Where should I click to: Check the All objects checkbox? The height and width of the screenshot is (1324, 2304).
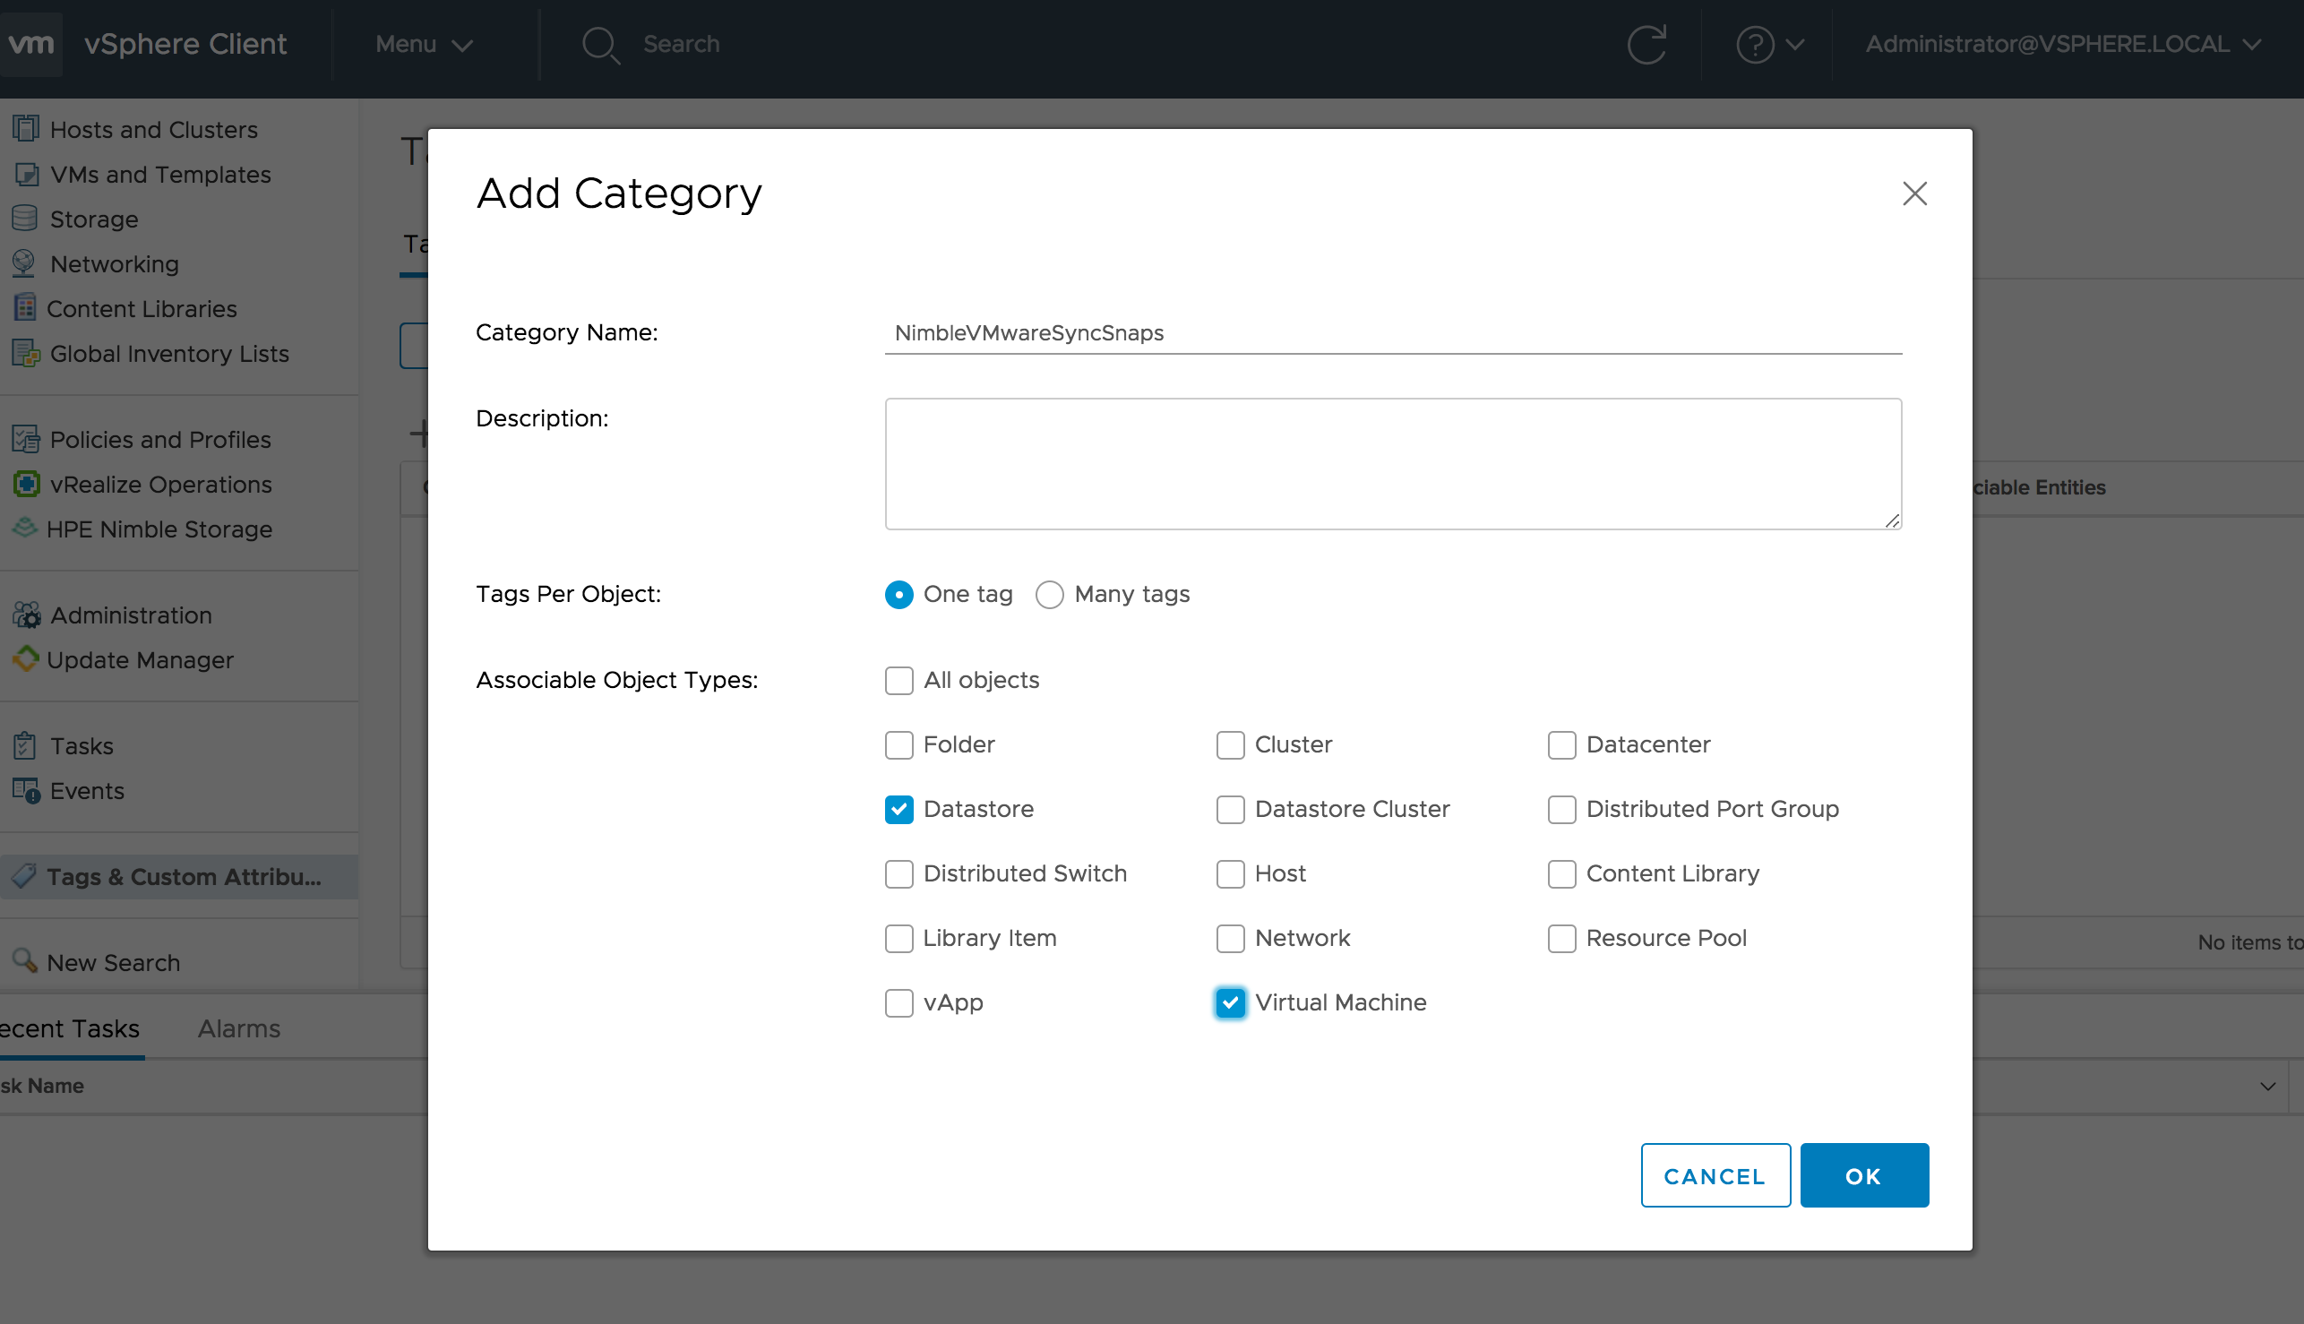click(898, 680)
